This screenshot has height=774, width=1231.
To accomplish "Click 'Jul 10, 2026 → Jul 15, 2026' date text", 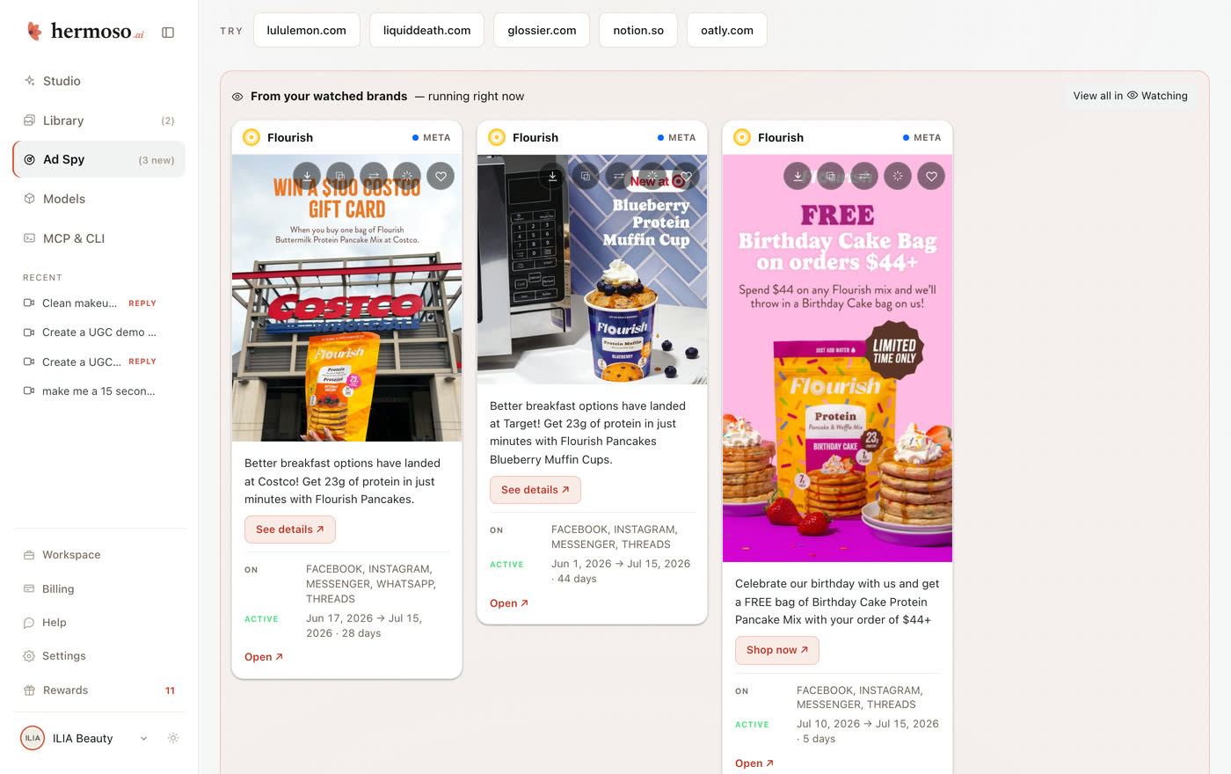I will point(868,724).
